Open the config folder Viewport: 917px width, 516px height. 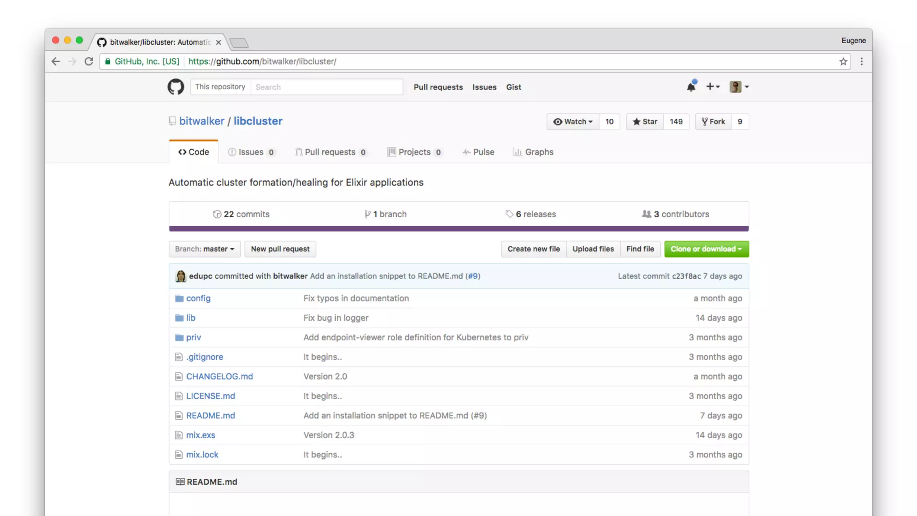[x=198, y=298]
